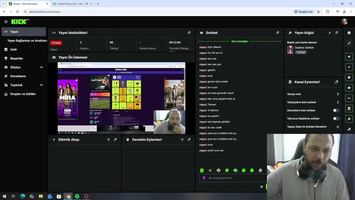The width and height of the screenshot is (355, 200).
Task: Open Yavaş mod options chevron
Action: [x=338, y=94]
